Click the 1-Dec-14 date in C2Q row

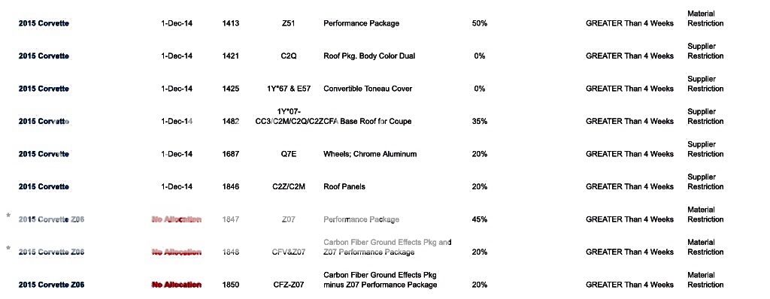[x=177, y=56]
